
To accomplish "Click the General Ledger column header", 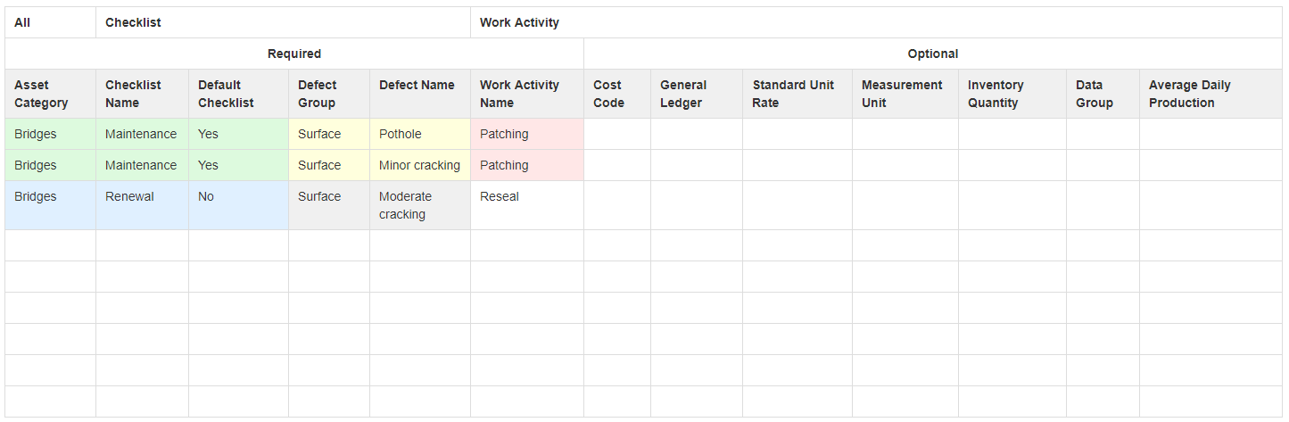I will coord(696,94).
